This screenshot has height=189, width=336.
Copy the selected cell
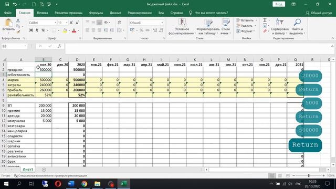(18, 26)
